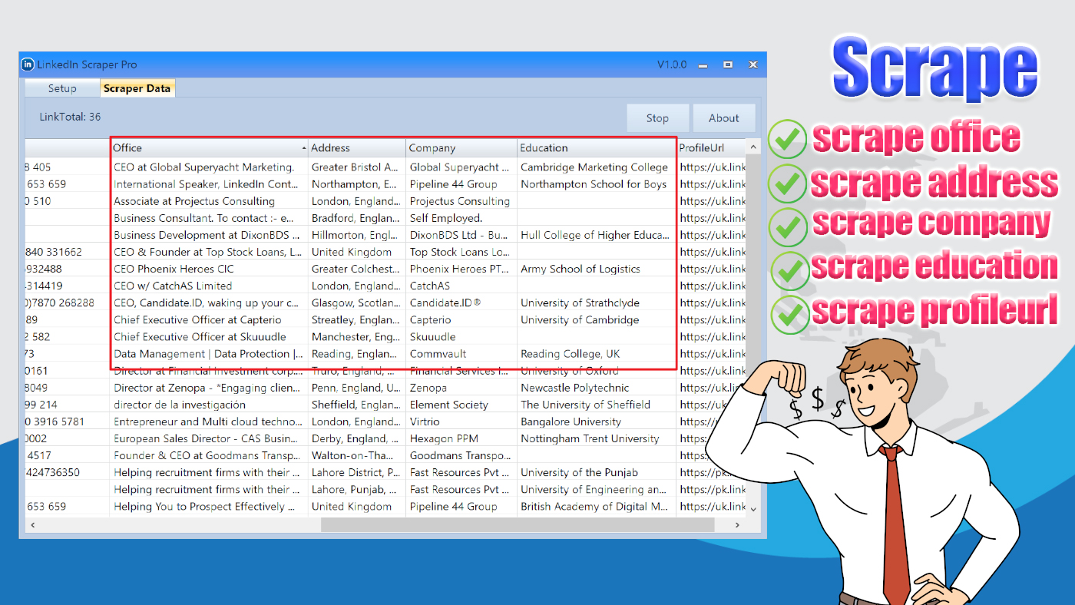Image resolution: width=1075 pixels, height=605 pixels.
Task: Click the 'Nottingham Trent University' cell
Action: 597,438
